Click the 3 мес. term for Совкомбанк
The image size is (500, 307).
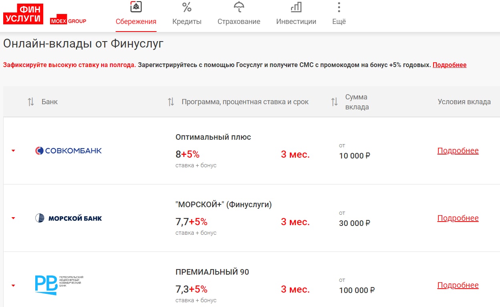tap(295, 154)
